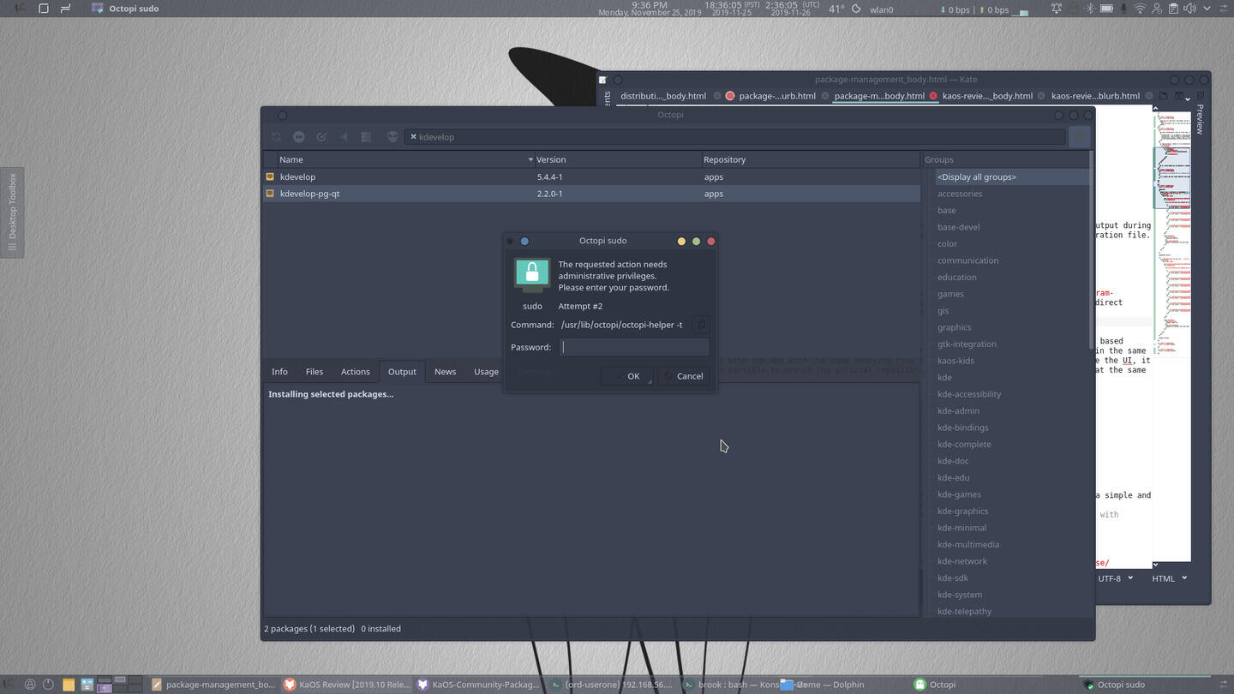Switch to KaOS Review browser taskbar entry

point(347,685)
